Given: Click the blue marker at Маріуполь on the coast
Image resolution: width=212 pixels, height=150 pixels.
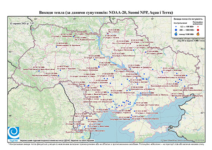Looking at the screenshot, I should (176, 97).
